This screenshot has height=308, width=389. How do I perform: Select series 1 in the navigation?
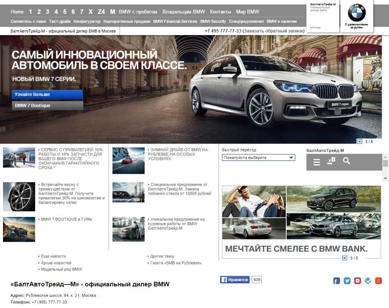[x=30, y=12]
